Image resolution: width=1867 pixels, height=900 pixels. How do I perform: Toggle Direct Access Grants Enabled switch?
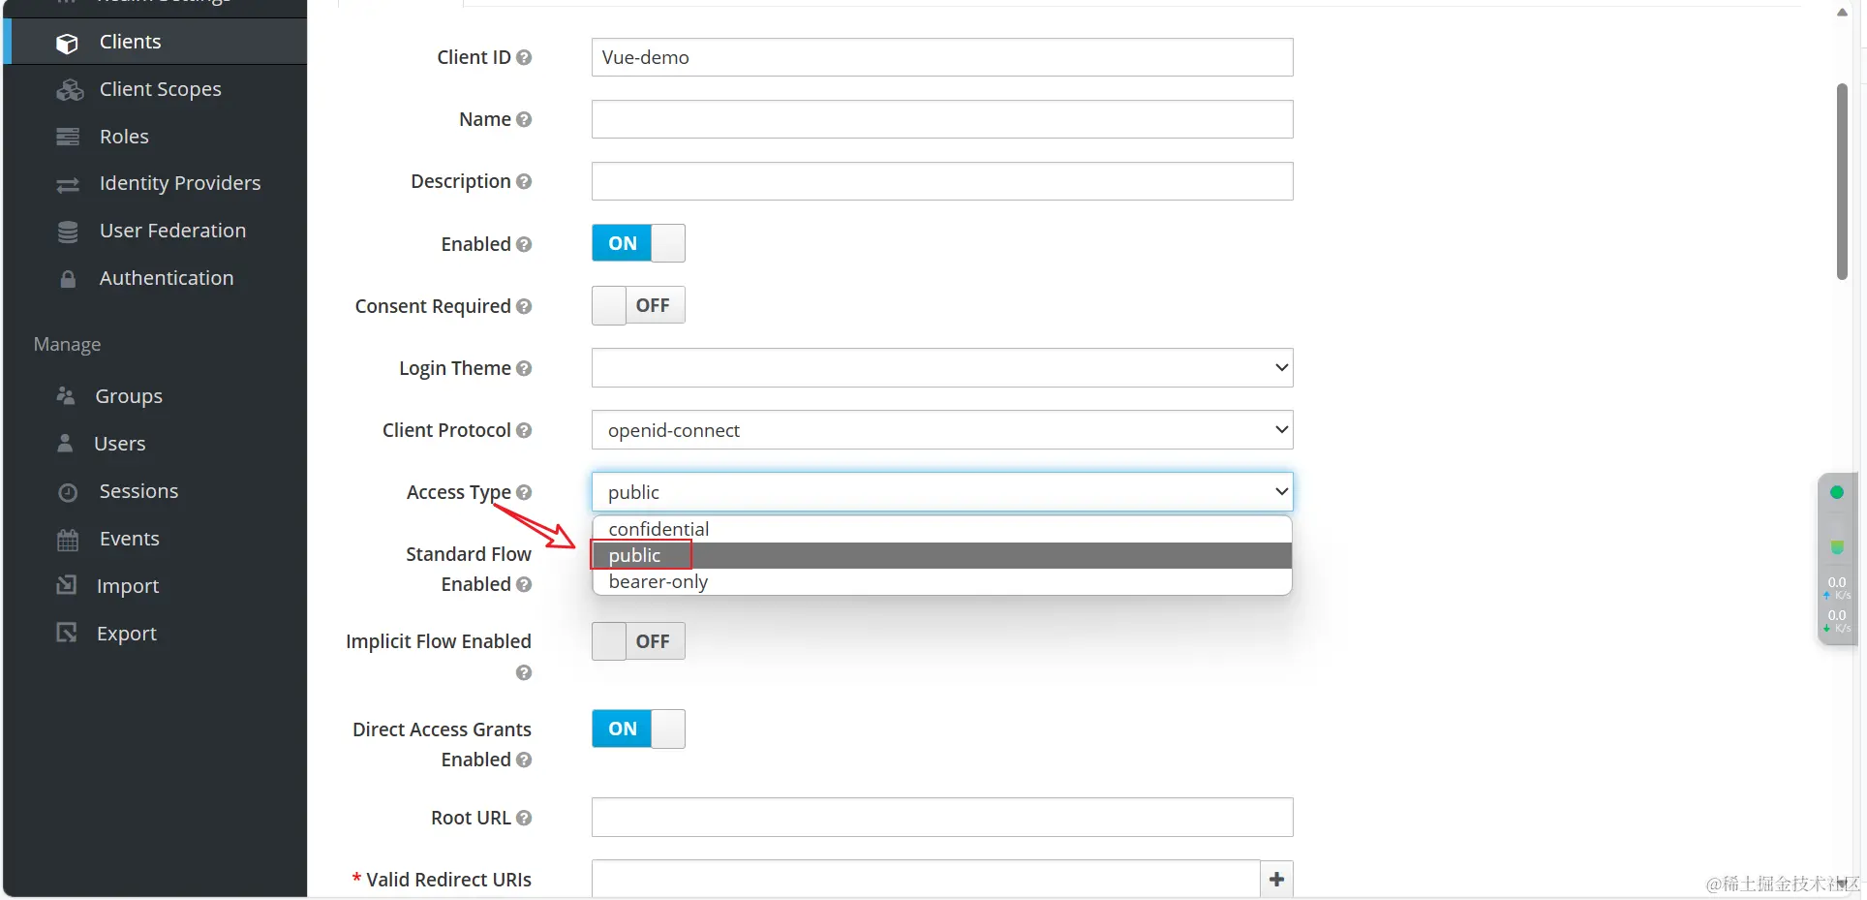tap(638, 729)
